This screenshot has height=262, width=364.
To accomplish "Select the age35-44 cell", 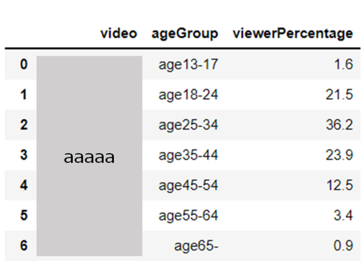I will [188, 155].
